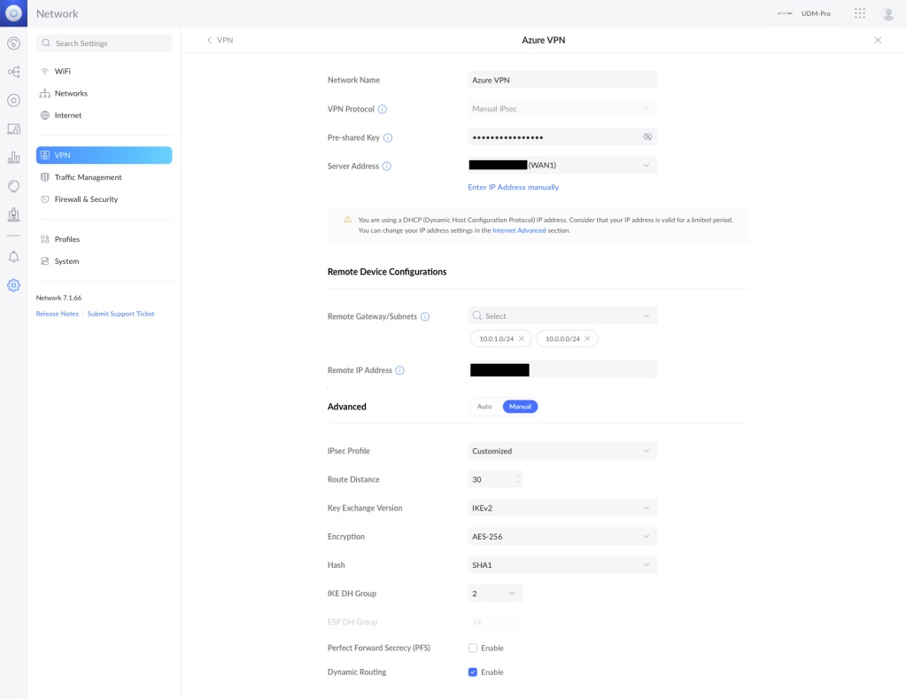Click Enter IP Address manually link
Image resolution: width=906 pixels, height=699 pixels.
pyautogui.click(x=513, y=187)
